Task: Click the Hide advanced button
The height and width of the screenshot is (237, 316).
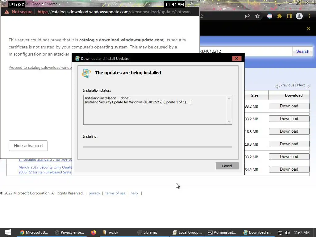Action: (x=28, y=146)
